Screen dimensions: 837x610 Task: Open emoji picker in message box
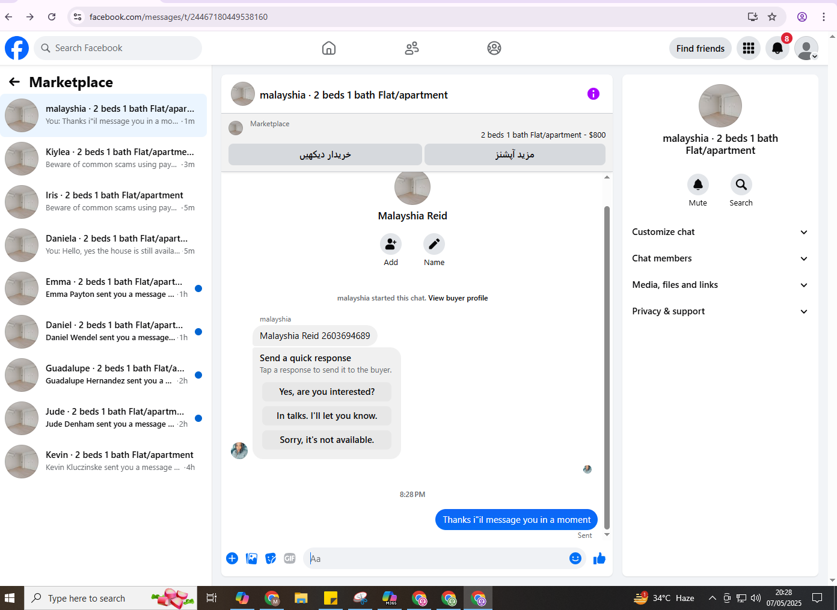click(575, 558)
